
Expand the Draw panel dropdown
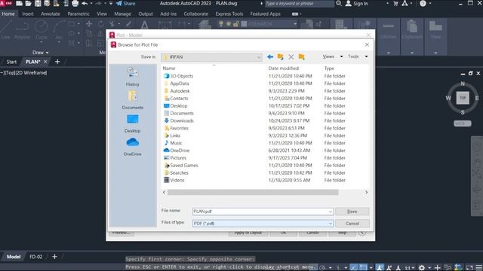[x=40, y=53]
